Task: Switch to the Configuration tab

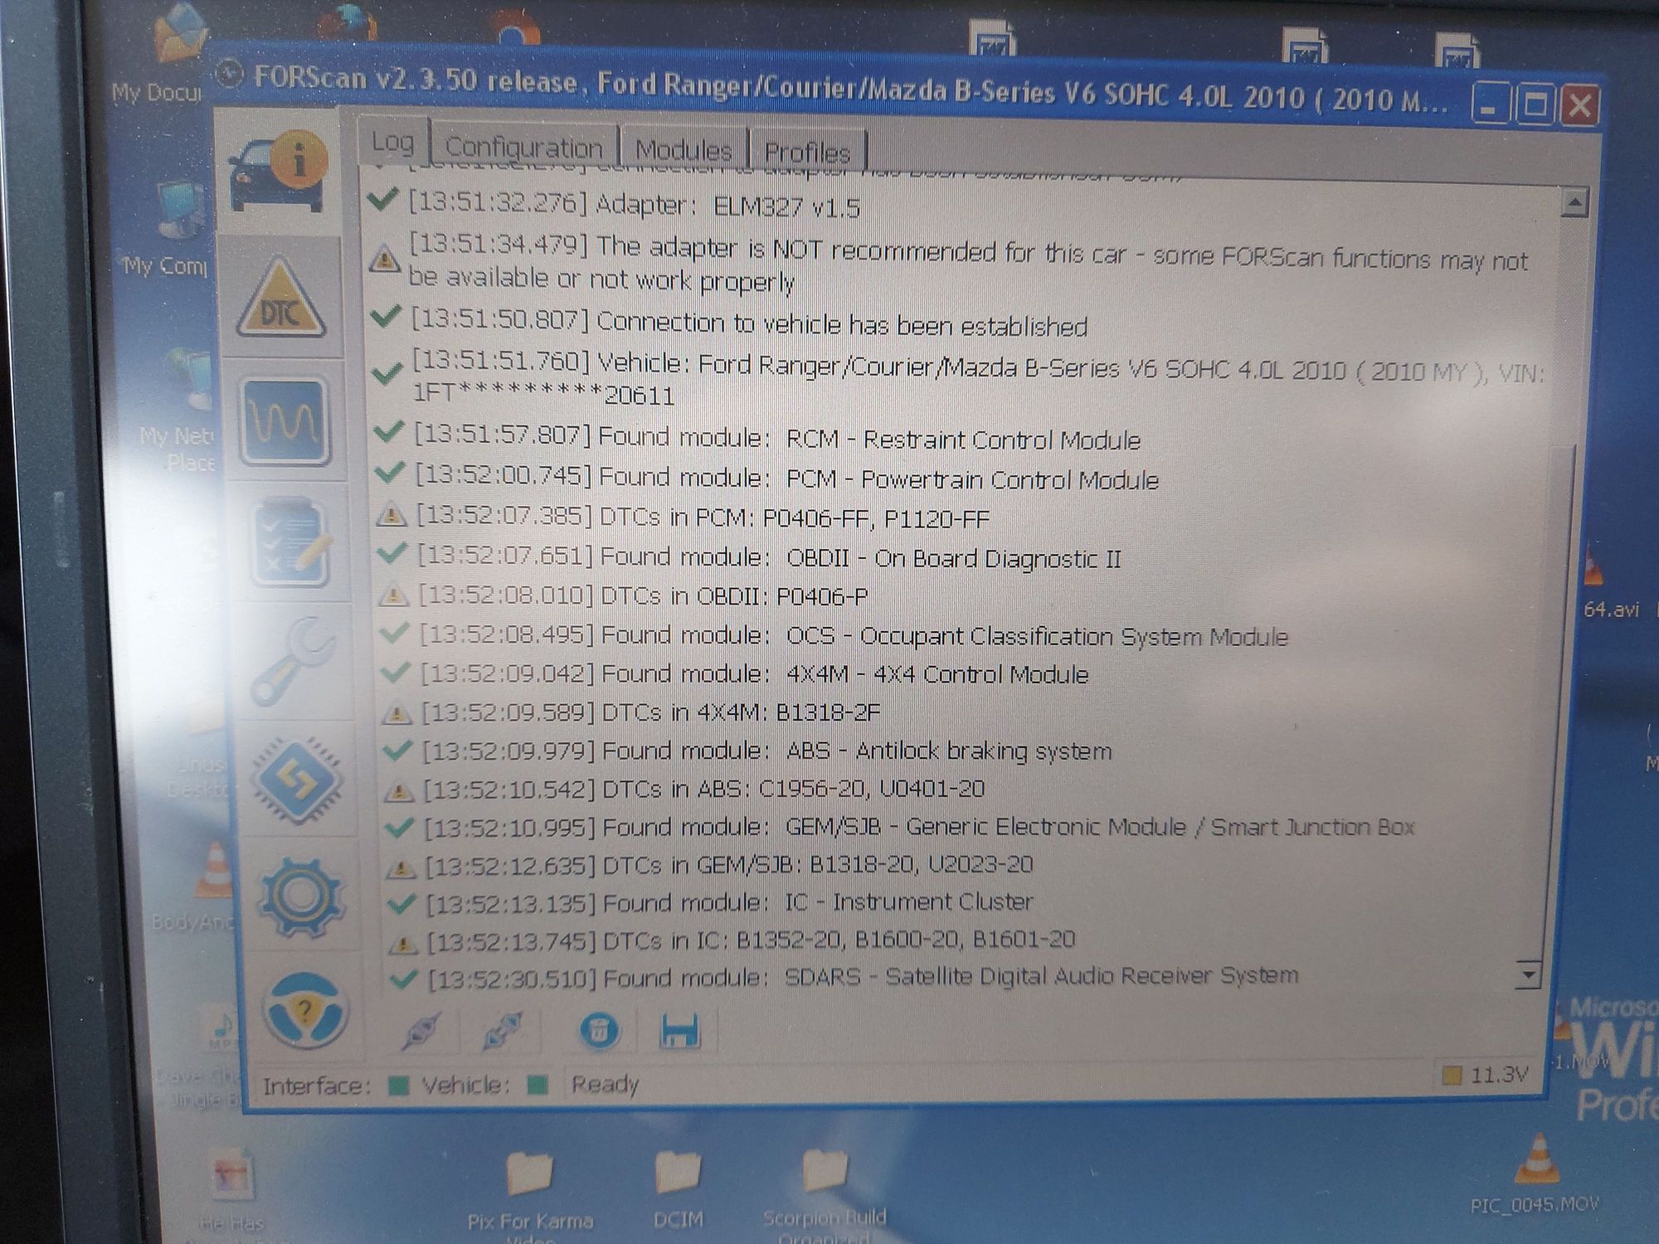Action: coord(524,148)
